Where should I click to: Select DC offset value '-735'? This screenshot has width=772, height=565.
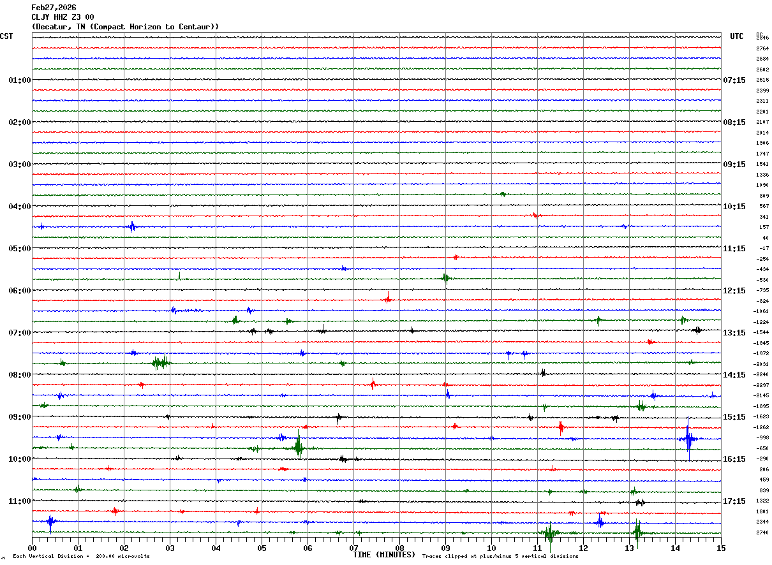tap(762, 291)
